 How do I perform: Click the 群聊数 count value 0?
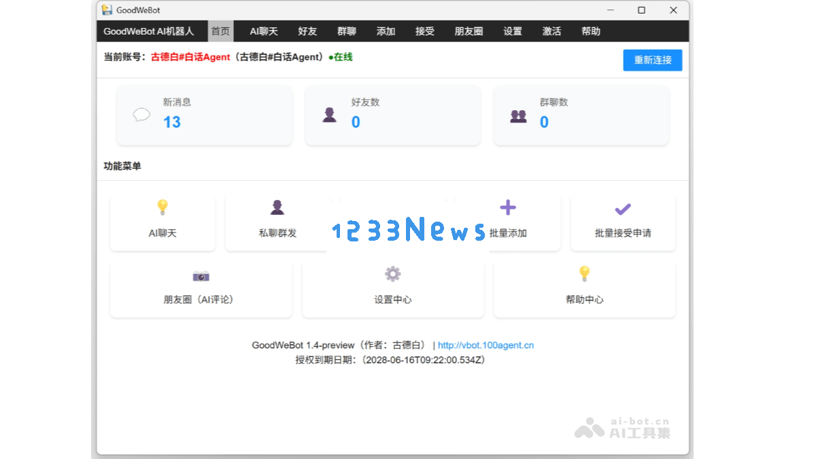pyautogui.click(x=544, y=122)
